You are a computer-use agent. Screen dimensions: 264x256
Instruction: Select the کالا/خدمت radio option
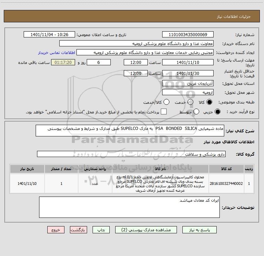[166, 102]
